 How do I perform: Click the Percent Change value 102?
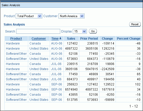[x=138, y=84]
